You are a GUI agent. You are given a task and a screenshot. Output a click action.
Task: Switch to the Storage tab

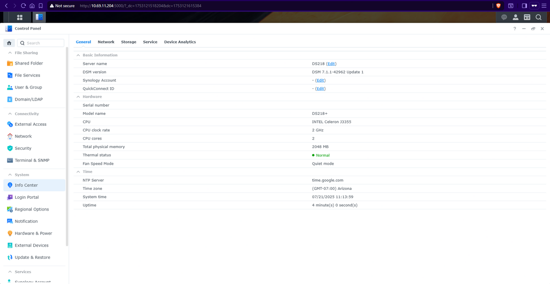129,42
